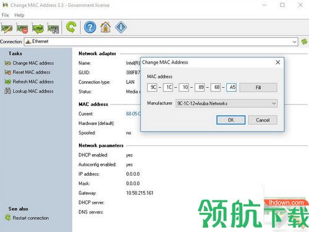This screenshot has height=232, width=309.
Task: Click Cancel in Change MAC Address dialog
Action: tap(263, 120)
